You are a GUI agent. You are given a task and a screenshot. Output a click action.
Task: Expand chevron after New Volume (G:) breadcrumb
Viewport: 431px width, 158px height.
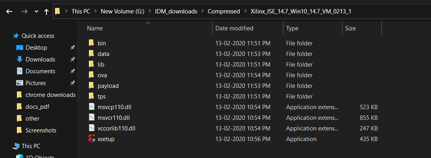pos(150,11)
